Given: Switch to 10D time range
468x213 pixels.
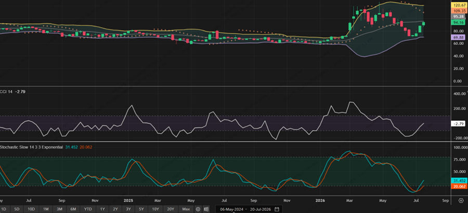Looking at the screenshot, I should coord(31,209).
